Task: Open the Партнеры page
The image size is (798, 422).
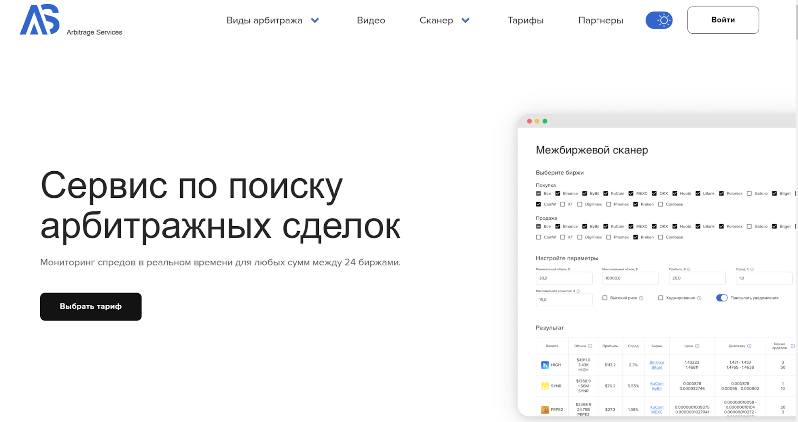Action: 600,20
